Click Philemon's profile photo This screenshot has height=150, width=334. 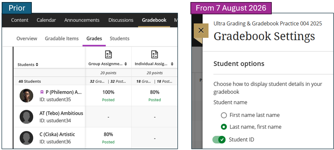26,95
